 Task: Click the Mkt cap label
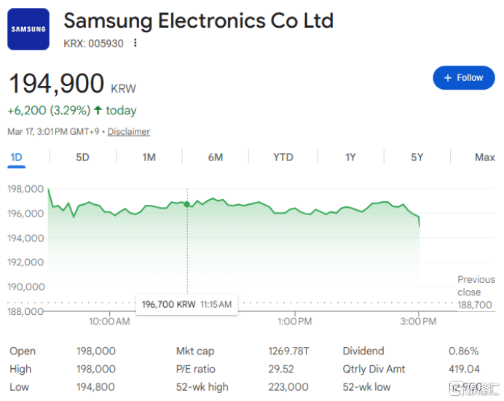tap(195, 351)
